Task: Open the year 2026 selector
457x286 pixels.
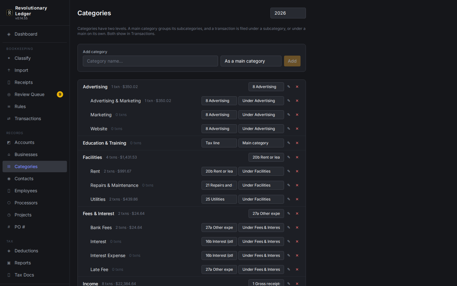Action: 288,13
